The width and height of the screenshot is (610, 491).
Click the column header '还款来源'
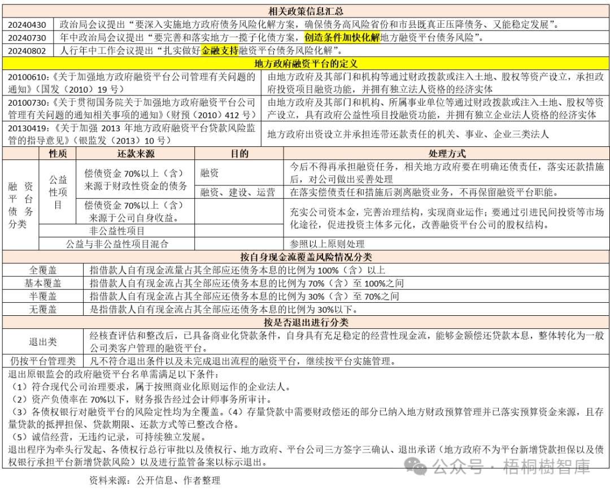point(136,154)
